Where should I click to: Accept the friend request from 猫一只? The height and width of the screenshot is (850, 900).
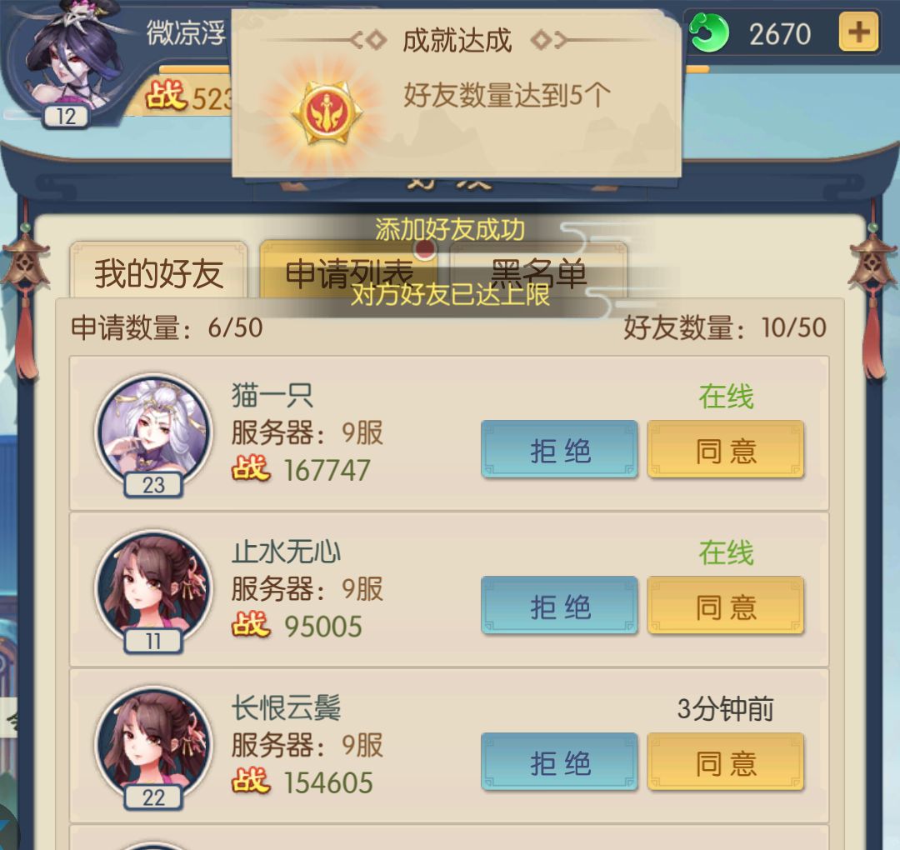click(726, 449)
